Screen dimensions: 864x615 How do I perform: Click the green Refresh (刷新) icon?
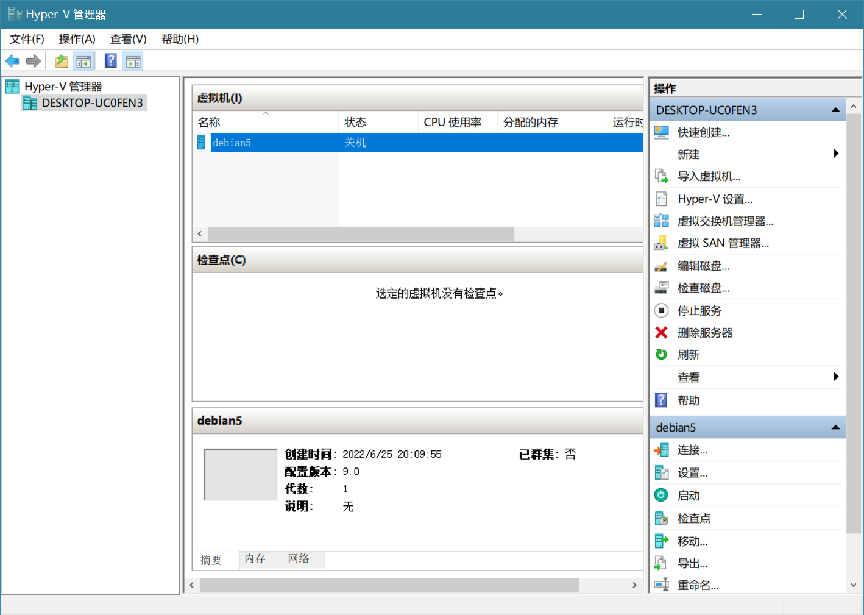tap(661, 354)
